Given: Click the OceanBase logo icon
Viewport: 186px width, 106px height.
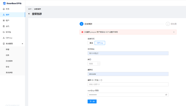Looking at the screenshot, I should [x=4, y=3].
